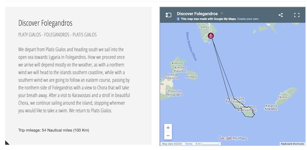Click the Sikinos island label
Viewport: 307px width, 150px height.
282,97
